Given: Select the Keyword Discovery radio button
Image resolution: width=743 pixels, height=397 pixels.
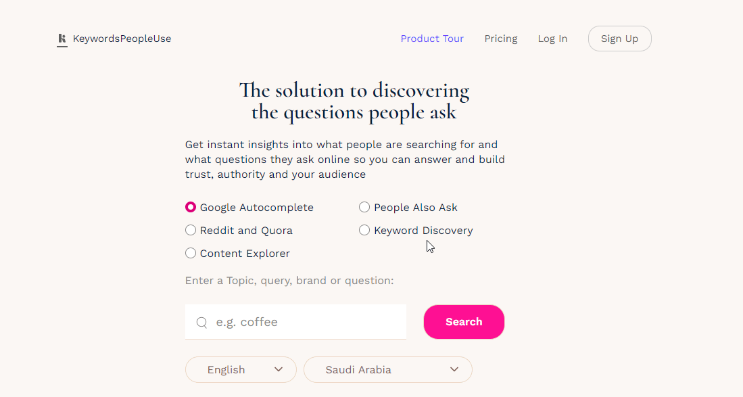Looking at the screenshot, I should pyautogui.click(x=364, y=231).
